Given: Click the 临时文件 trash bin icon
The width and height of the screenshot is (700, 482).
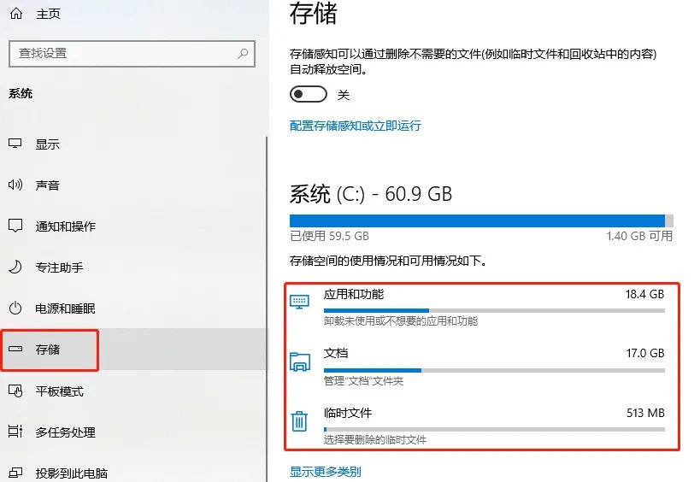Looking at the screenshot, I should (299, 420).
